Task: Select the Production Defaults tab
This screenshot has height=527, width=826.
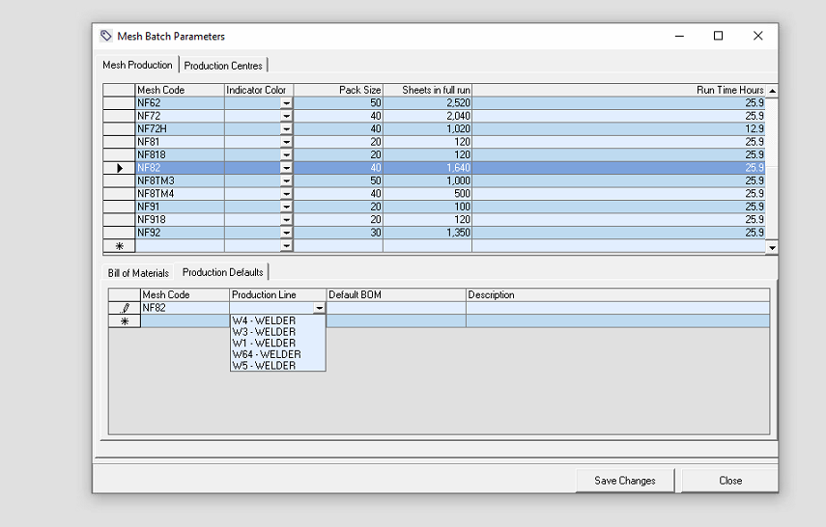Action: click(223, 272)
